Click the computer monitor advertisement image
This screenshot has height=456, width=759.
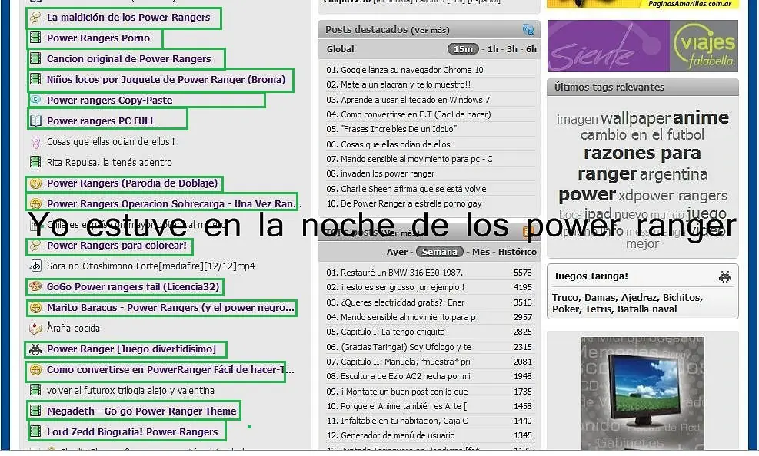pos(643,393)
